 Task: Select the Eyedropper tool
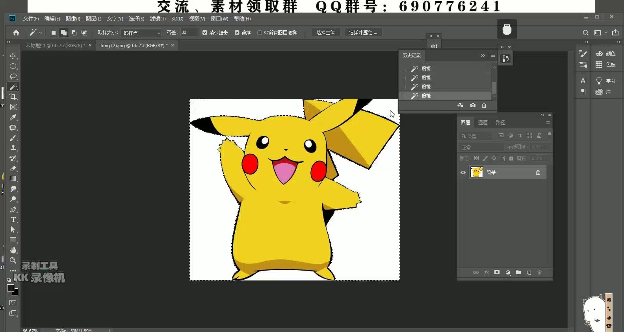point(13,117)
